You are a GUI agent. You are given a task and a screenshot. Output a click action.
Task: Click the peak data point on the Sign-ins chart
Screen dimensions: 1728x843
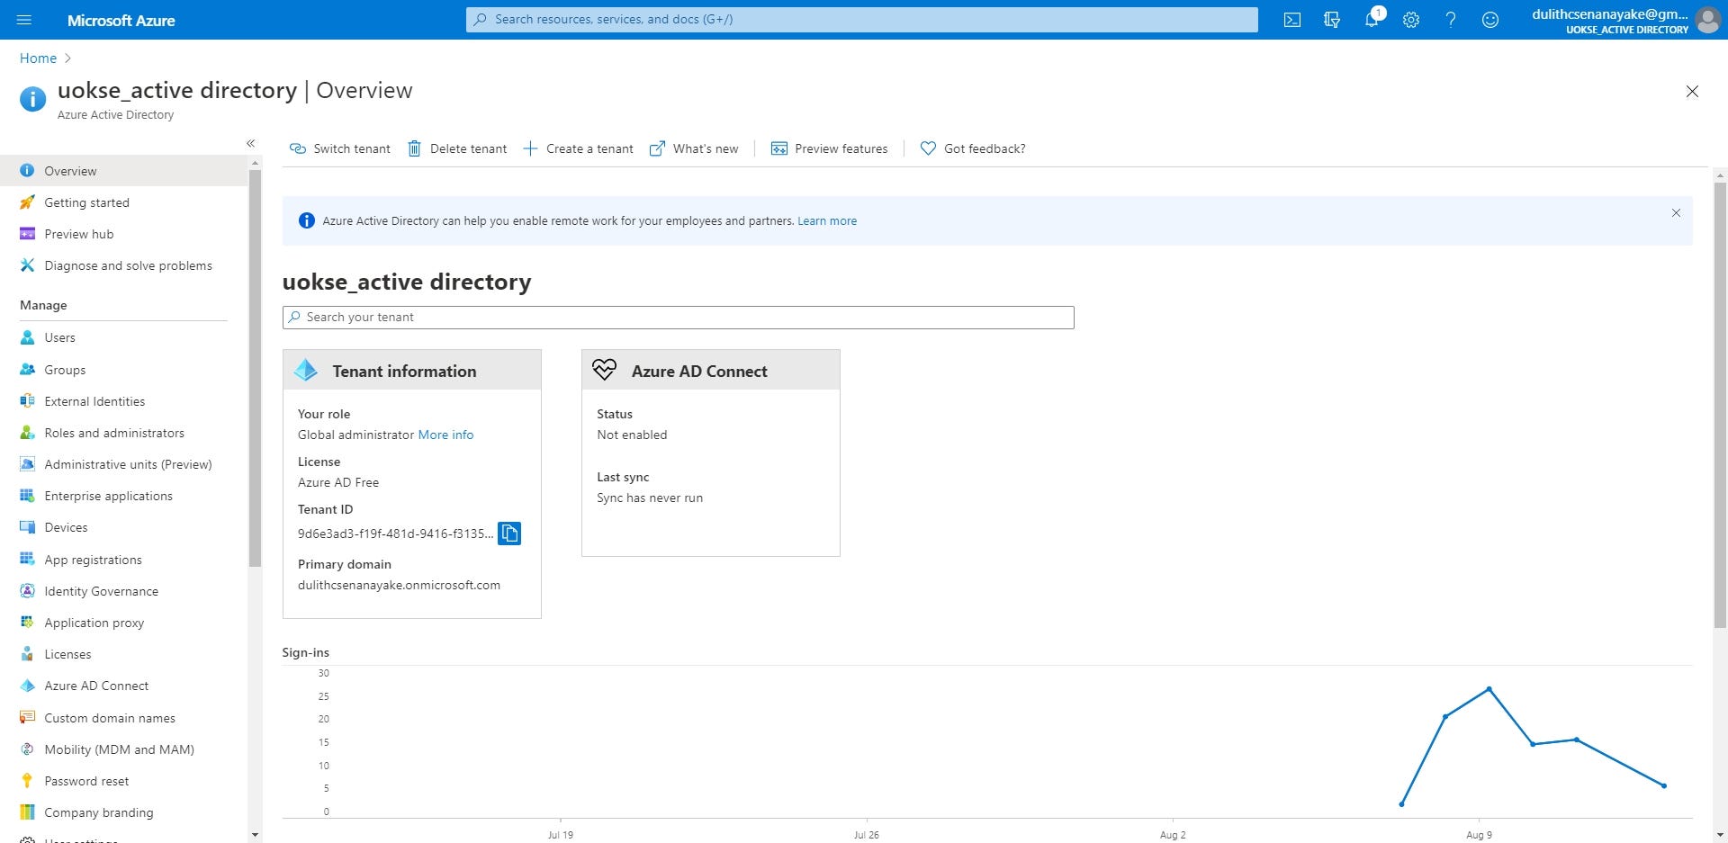pos(1489,689)
